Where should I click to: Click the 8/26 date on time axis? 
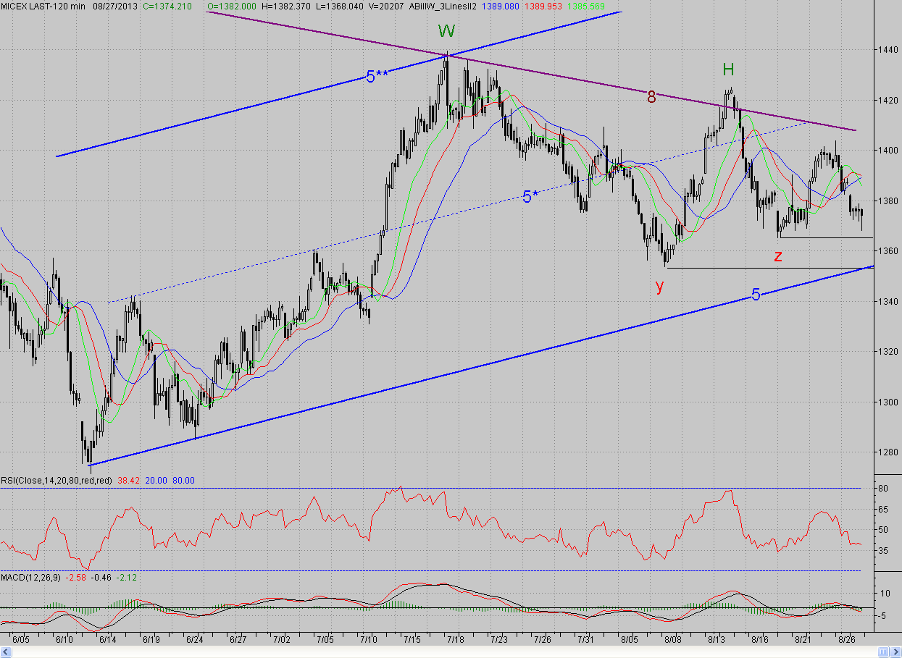coord(846,640)
